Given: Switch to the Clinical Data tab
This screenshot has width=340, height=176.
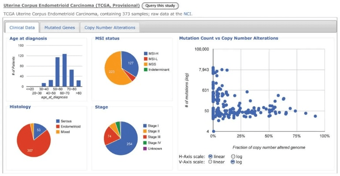Looking at the screenshot, I should coord(22,28).
